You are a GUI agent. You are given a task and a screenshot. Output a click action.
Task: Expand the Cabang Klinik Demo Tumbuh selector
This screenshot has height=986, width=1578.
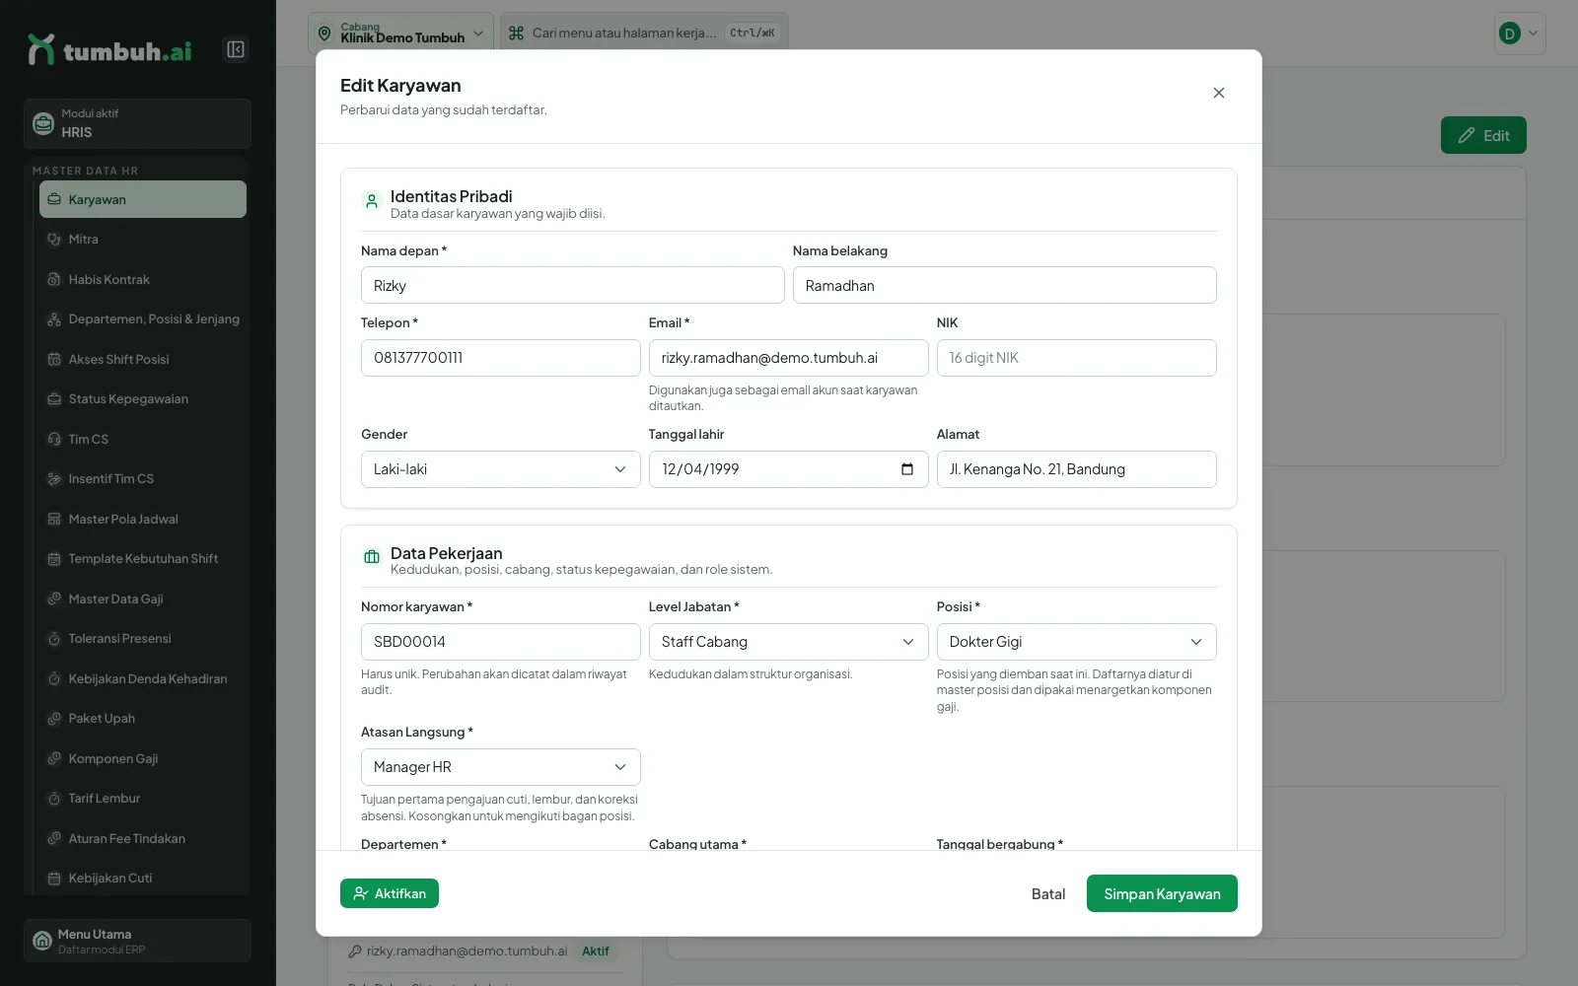[x=400, y=33]
